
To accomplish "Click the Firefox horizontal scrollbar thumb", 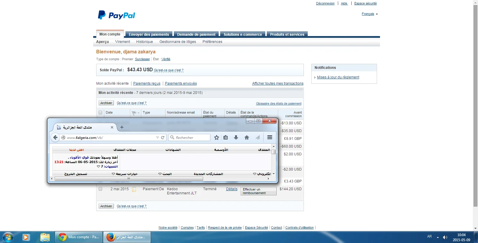I will pyautogui.click(x=129, y=179).
